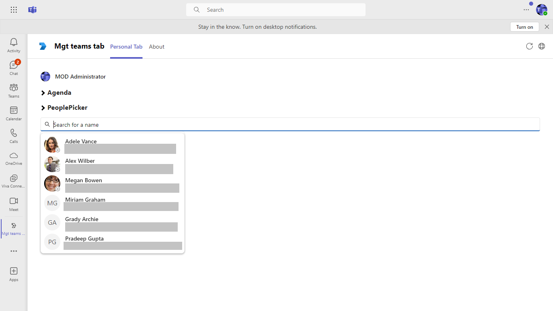The image size is (553, 311).
Task: Select Pradeep Gupta from suggestions
Action: click(113, 242)
